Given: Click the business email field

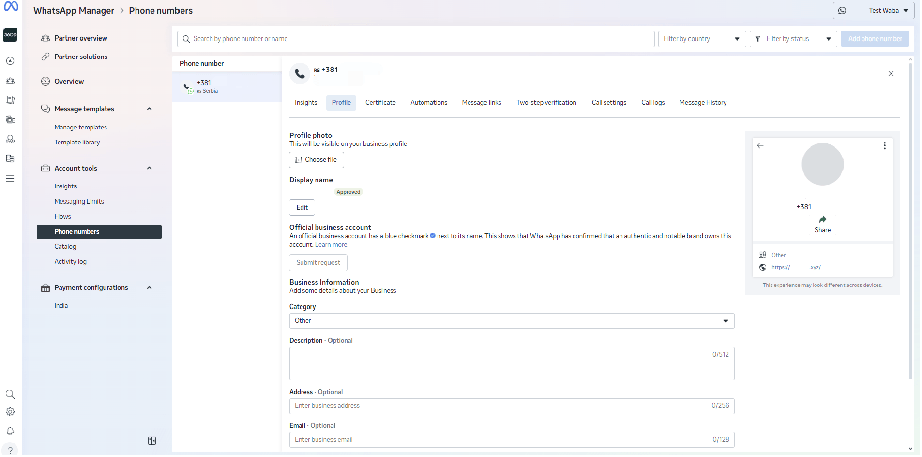Looking at the screenshot, I should coord(512,440).
